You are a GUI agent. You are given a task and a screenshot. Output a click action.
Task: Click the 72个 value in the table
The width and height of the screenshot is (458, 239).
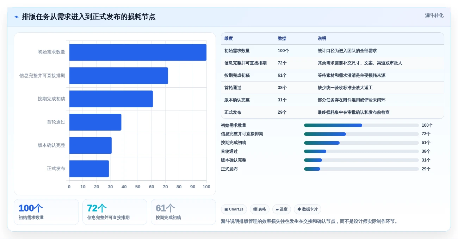coord(282,63)
